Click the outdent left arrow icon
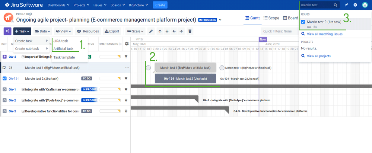 pyautogui.click(x=174, y=31)
